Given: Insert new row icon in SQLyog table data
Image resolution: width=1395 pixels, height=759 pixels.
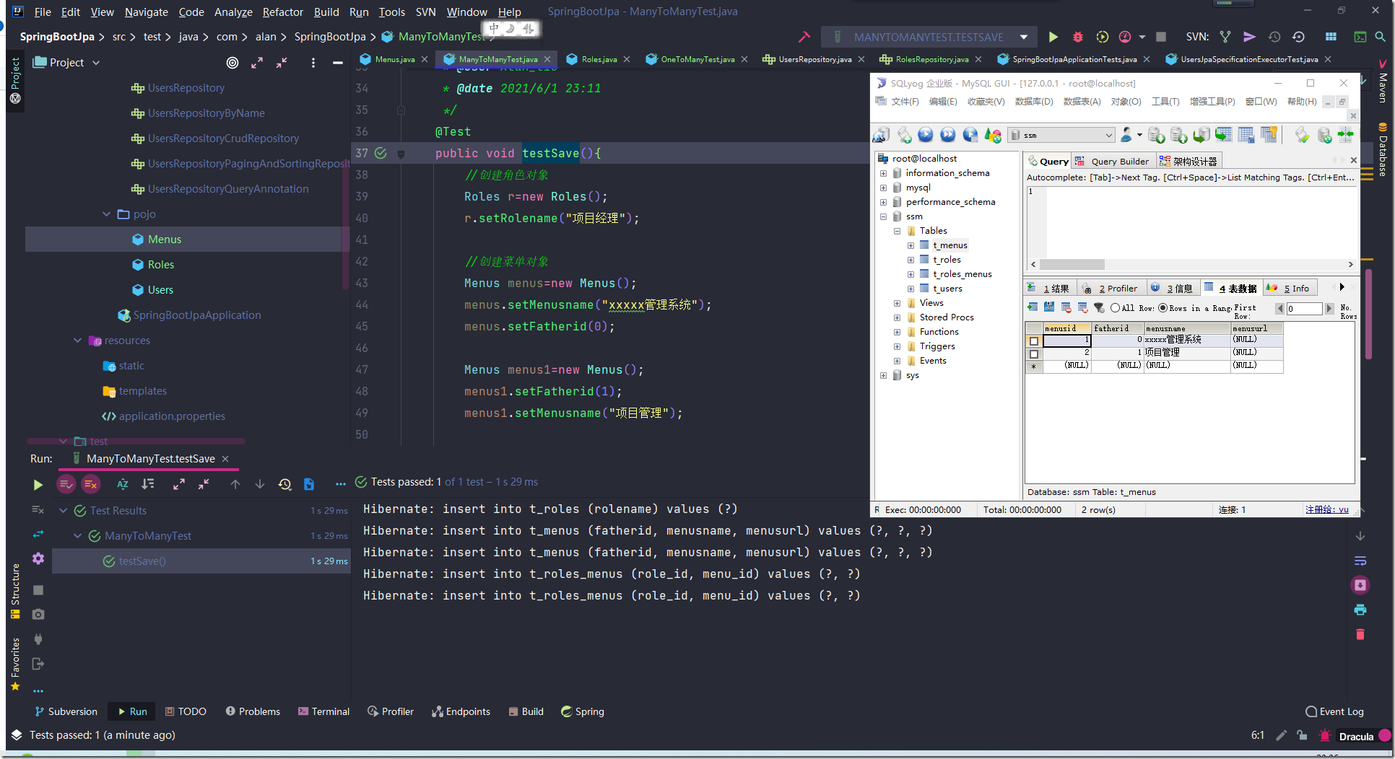Looking at the screenshot, I should 1033,308.
